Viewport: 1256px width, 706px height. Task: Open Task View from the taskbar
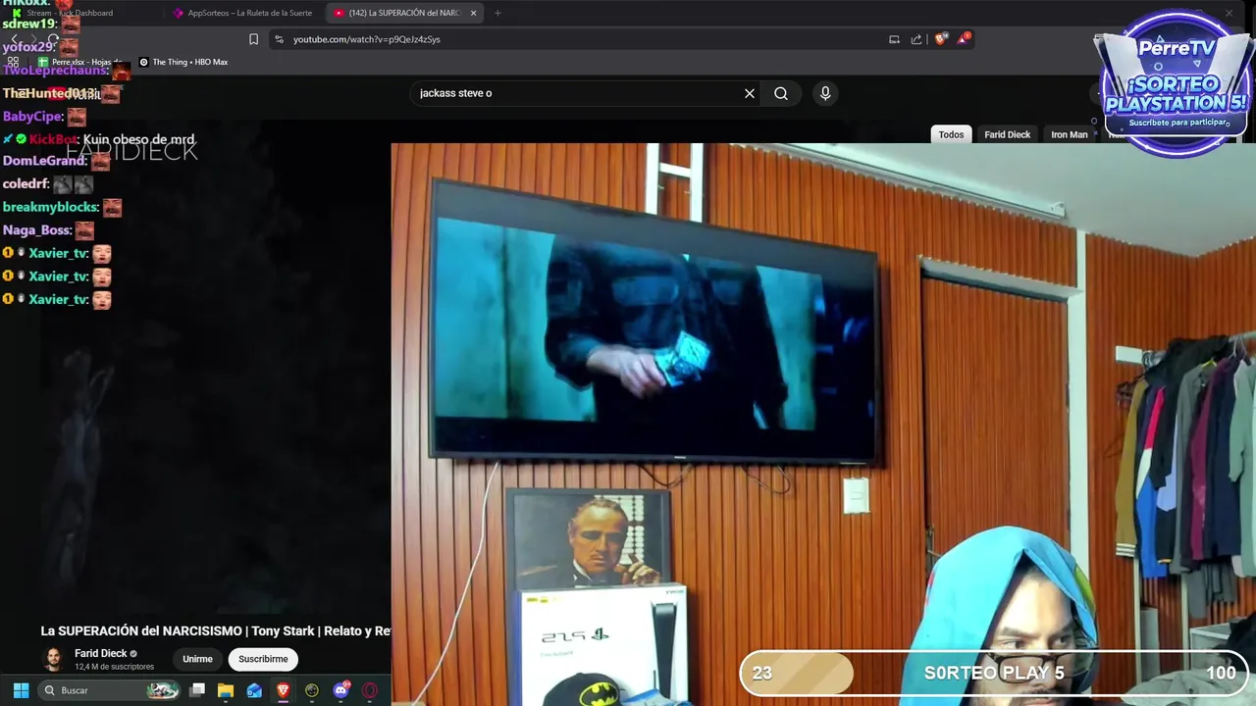pyautogui.click(x=197, y=690)
